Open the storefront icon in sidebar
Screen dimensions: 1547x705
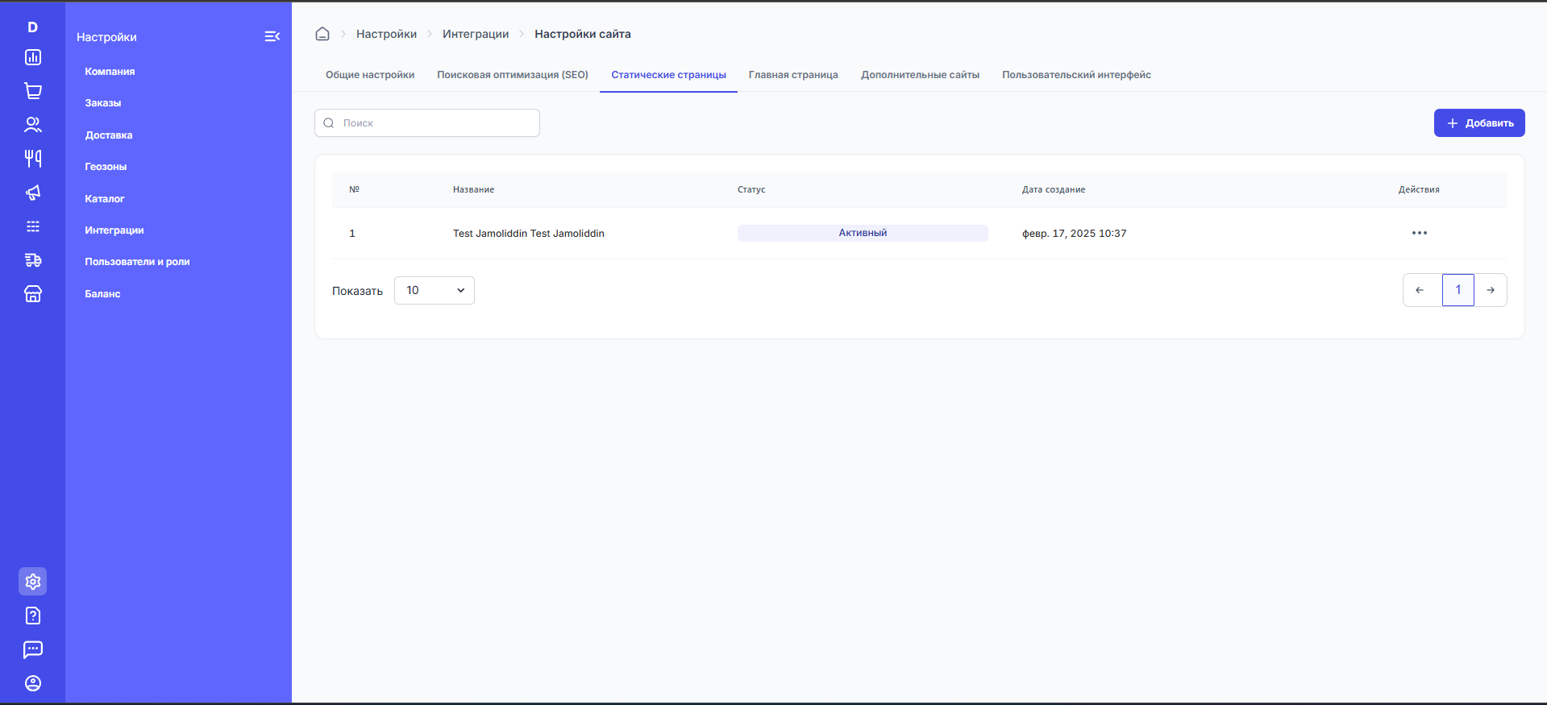point(33,294)
